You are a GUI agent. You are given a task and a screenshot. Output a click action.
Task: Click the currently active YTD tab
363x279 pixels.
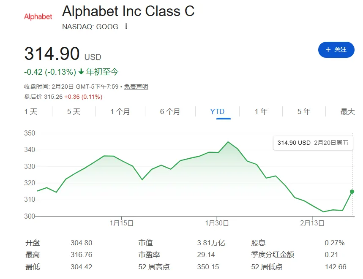[217, 111]
